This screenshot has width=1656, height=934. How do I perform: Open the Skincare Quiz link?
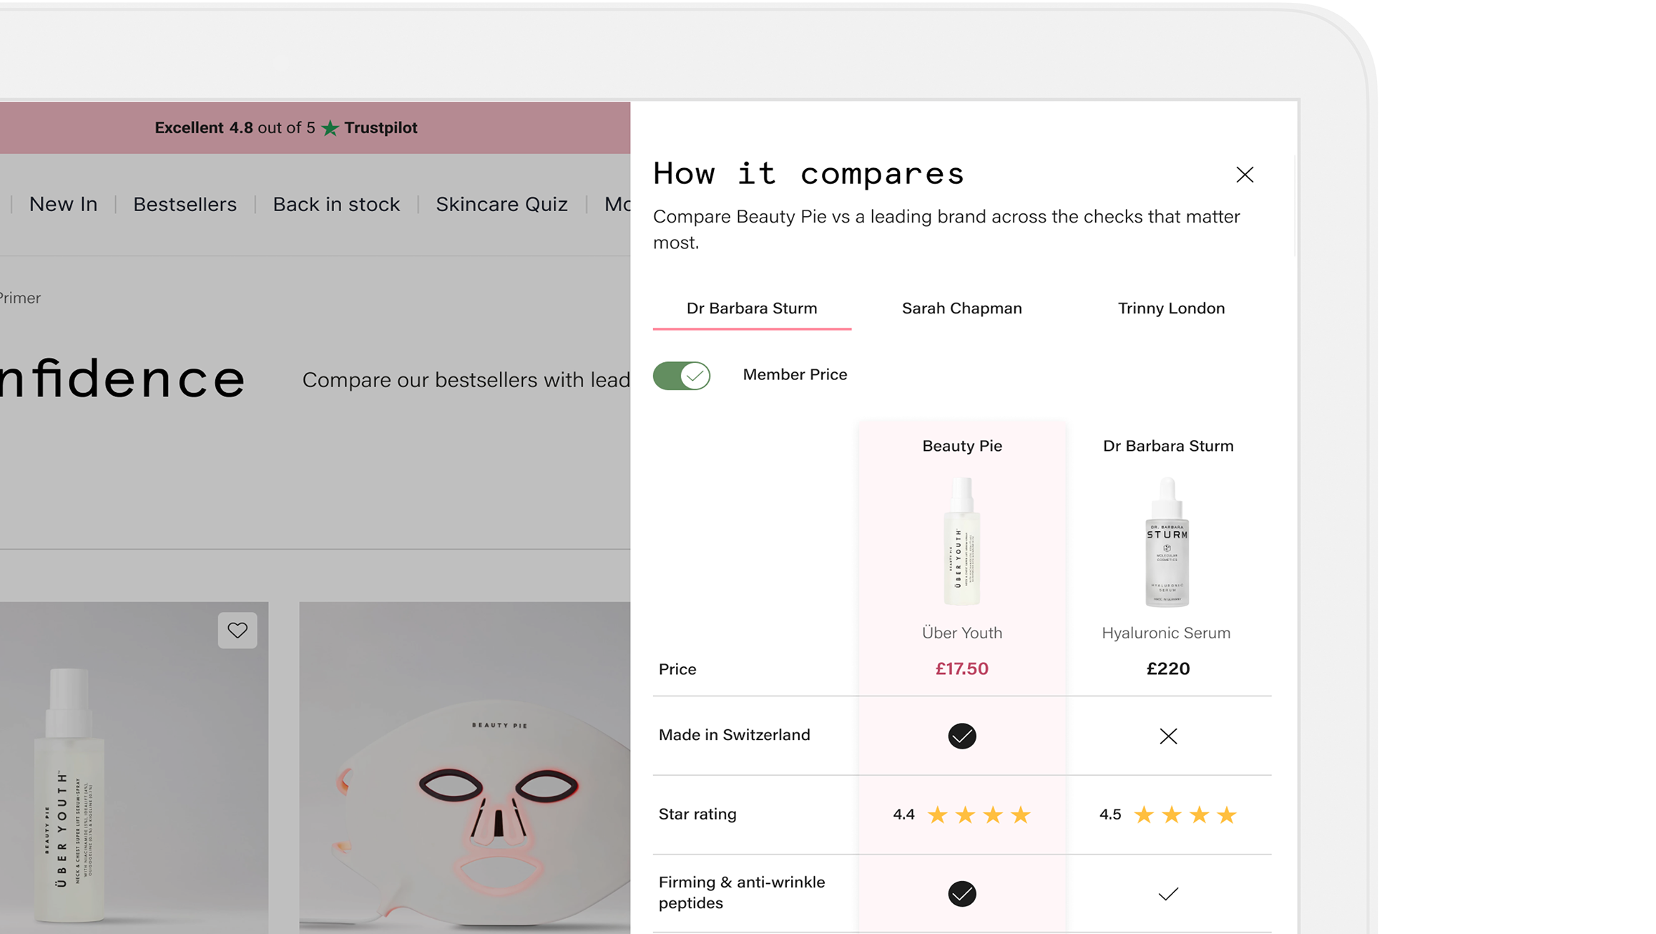(501, 205)
